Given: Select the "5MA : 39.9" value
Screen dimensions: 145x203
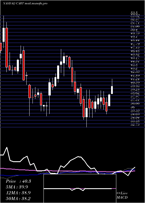Looking at the screenshot, I should 17,187.
